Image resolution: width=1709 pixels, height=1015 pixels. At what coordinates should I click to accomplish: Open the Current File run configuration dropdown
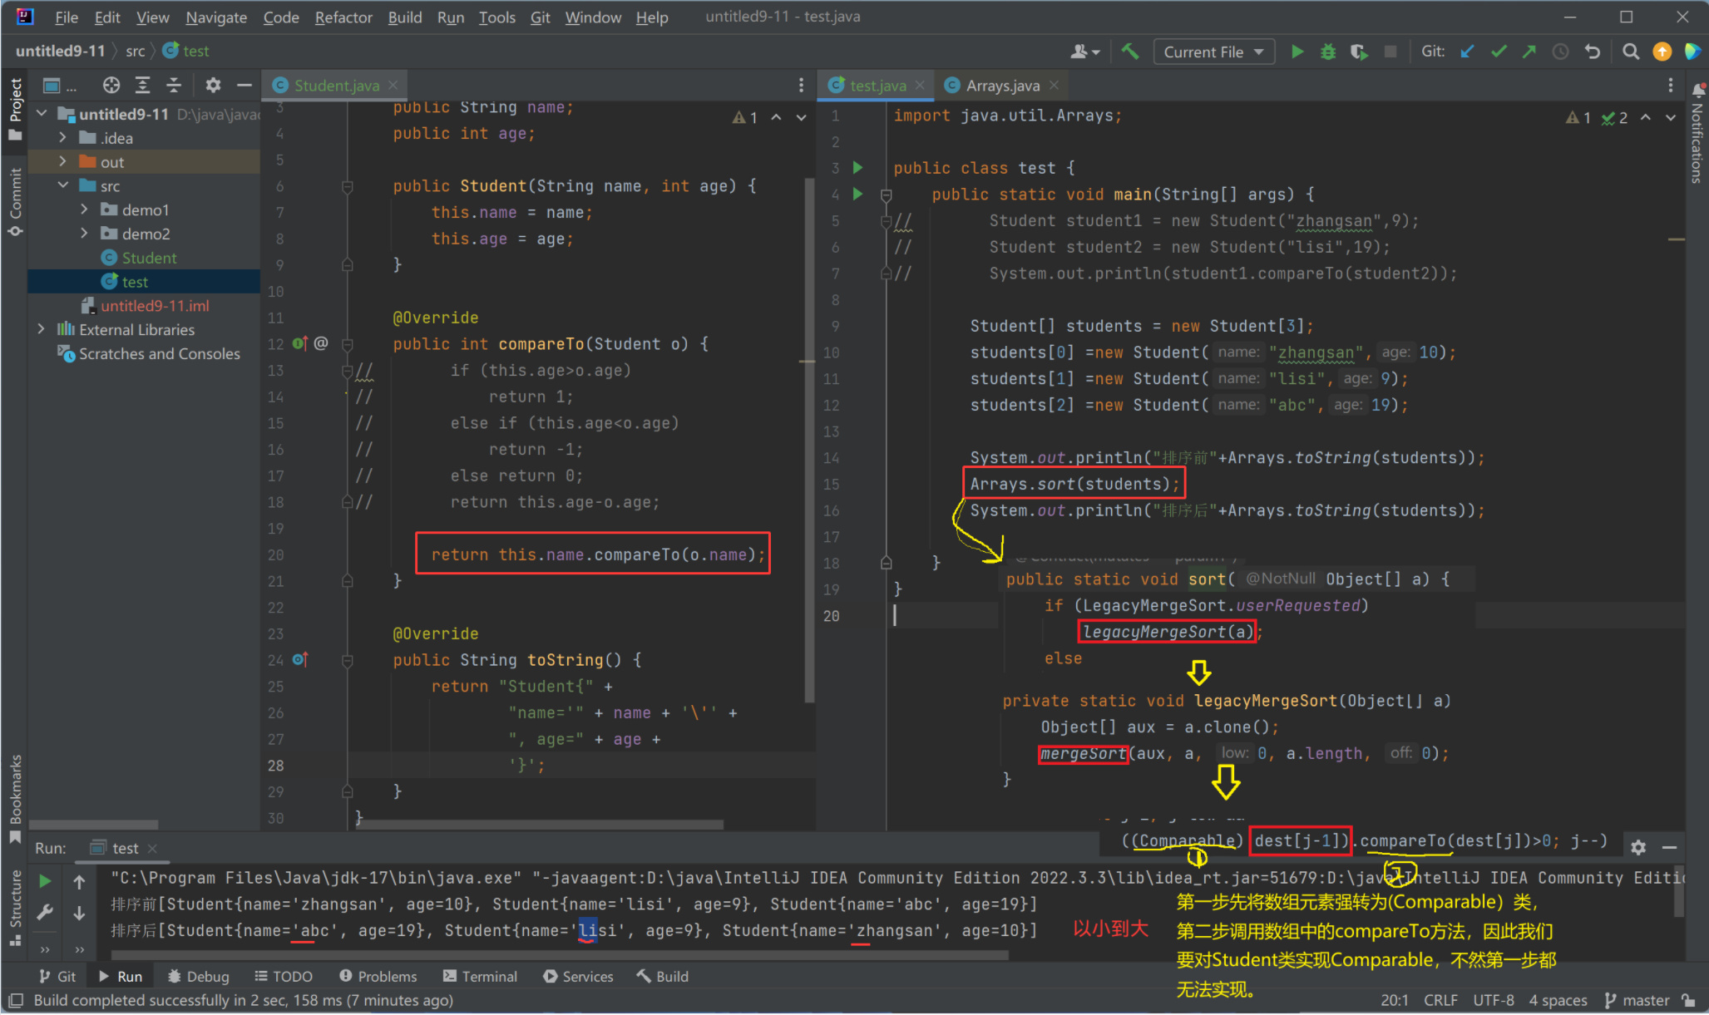(x=1213, y=51)
